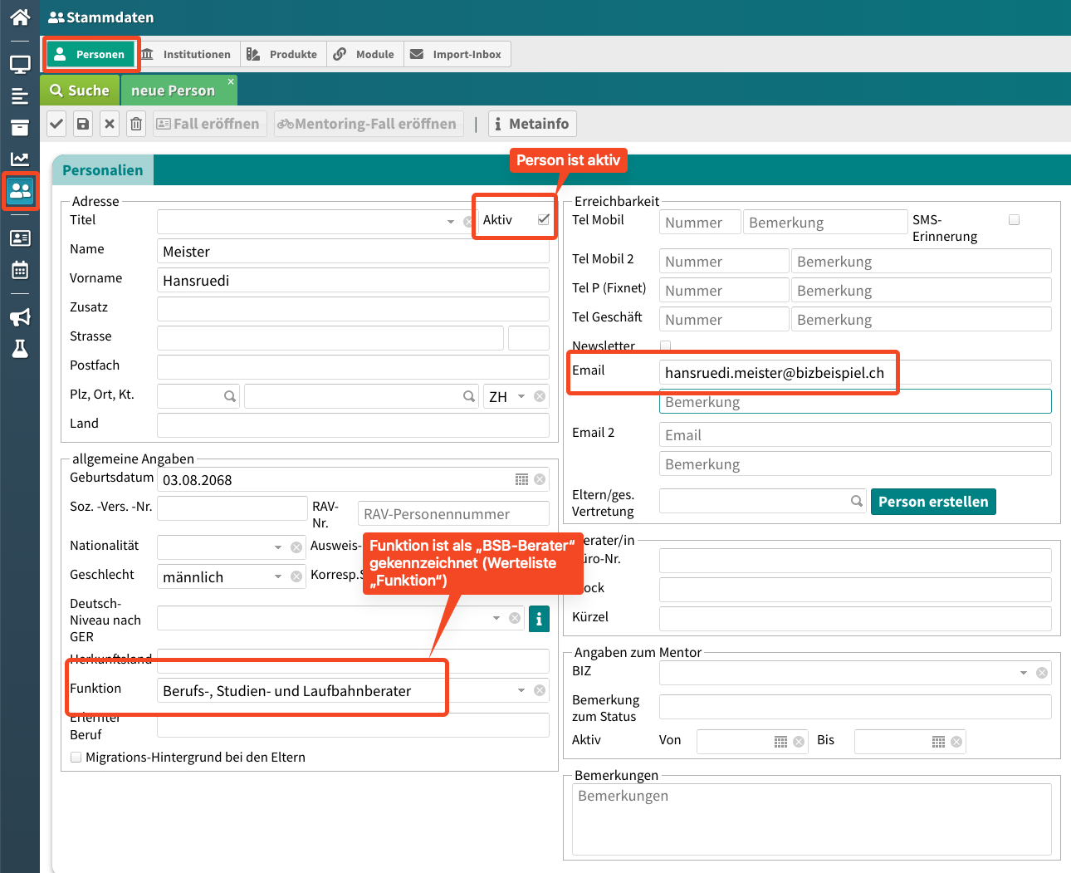Open the canton ZH dropdown
Screen dimensions: 1071x873
coord(521,396)
